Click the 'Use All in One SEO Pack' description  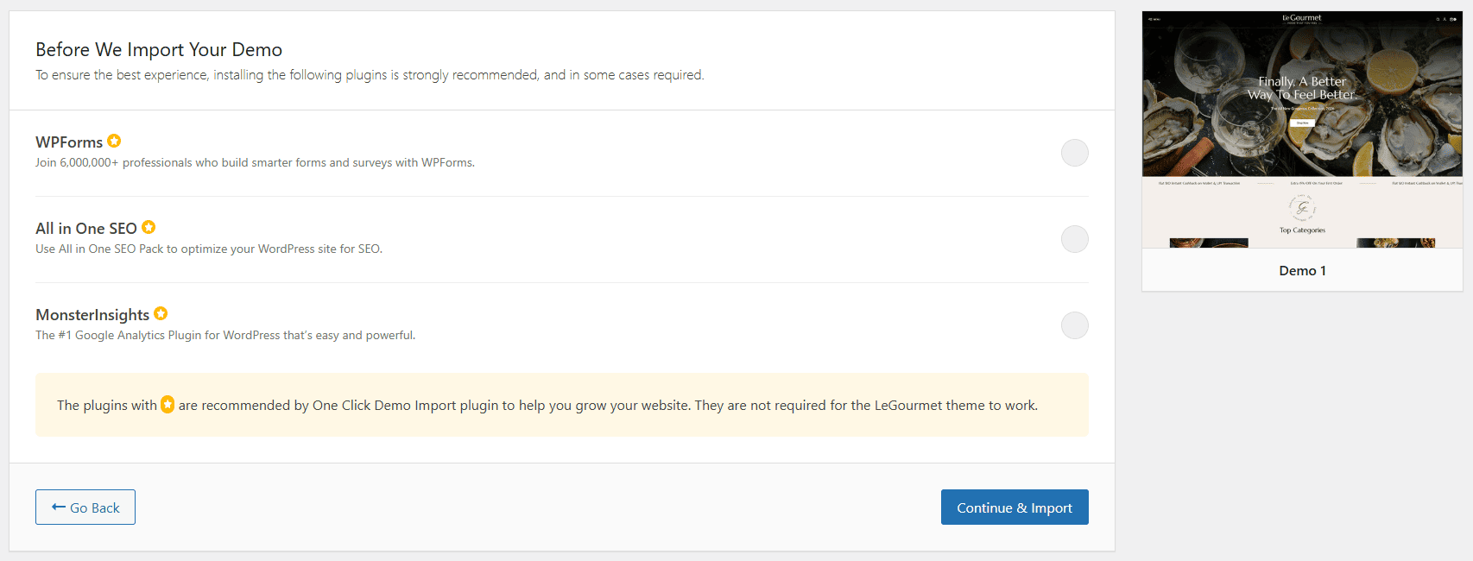[209, 249]
